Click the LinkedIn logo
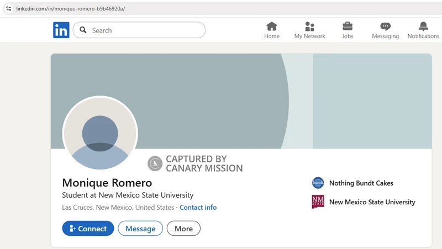The image size is (442, 249). coord(61,30)
